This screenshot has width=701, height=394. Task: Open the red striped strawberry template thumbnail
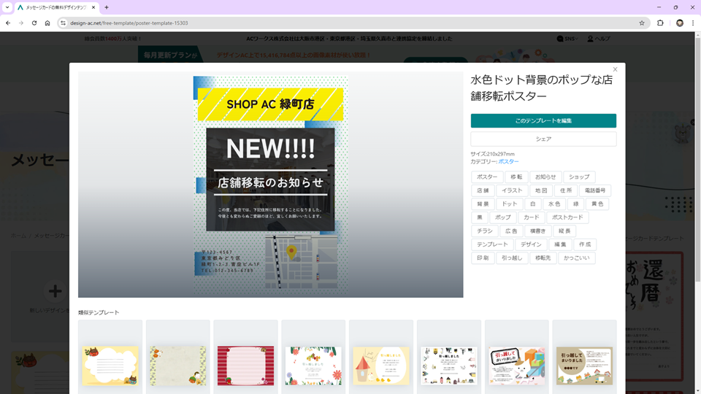pos(247,365)
